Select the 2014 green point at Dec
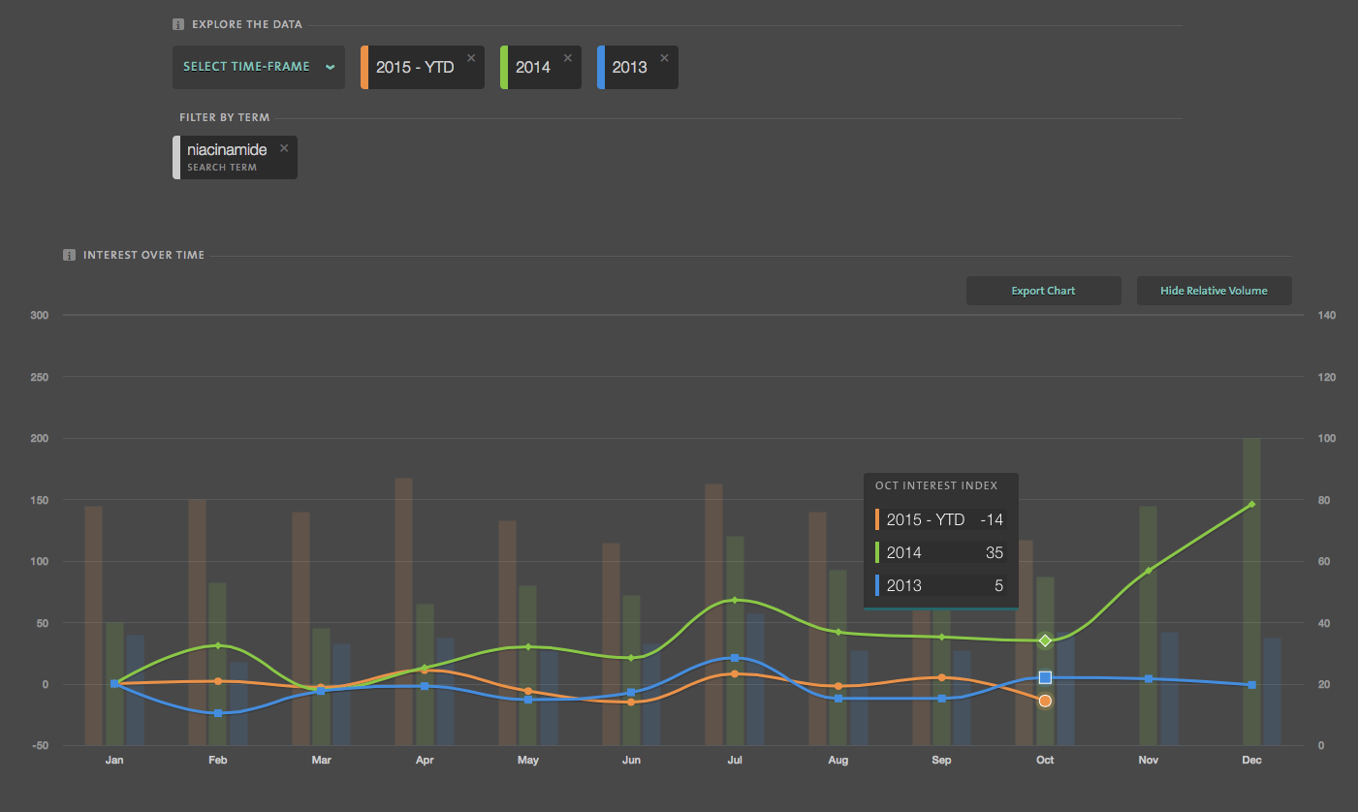The width and height of the screenshot is (1358, 812). pyautogui.click(x=1251, y=504)
